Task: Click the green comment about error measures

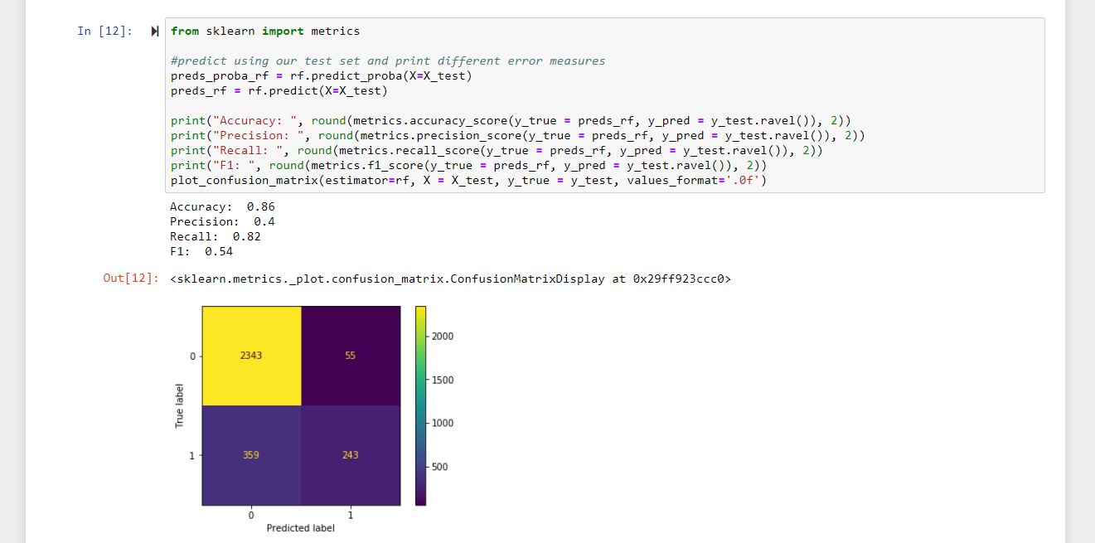Action: pos(390,61)
